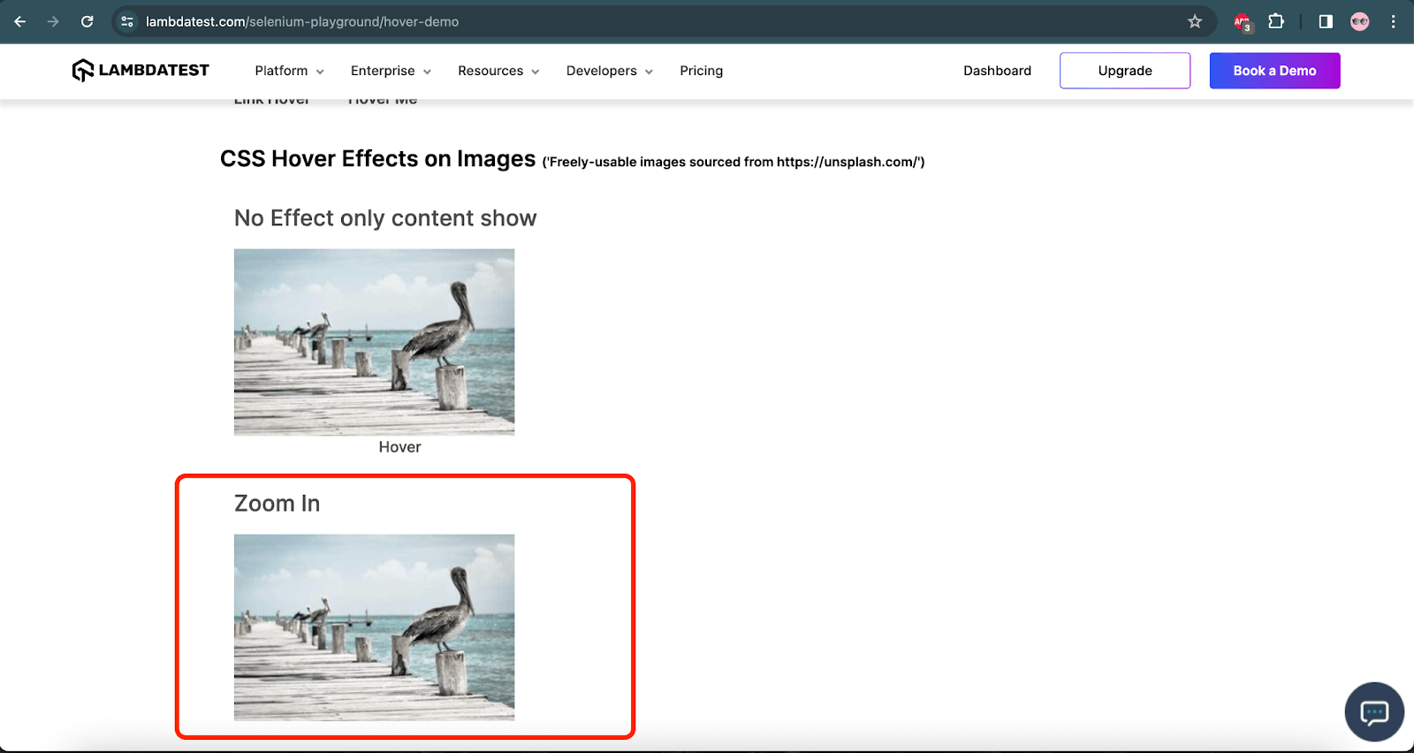Image resolution: width=1414 pixels, height=753 pixels.
Task: Bookmark this page with the star icon
Action: tap(1195, 21)
